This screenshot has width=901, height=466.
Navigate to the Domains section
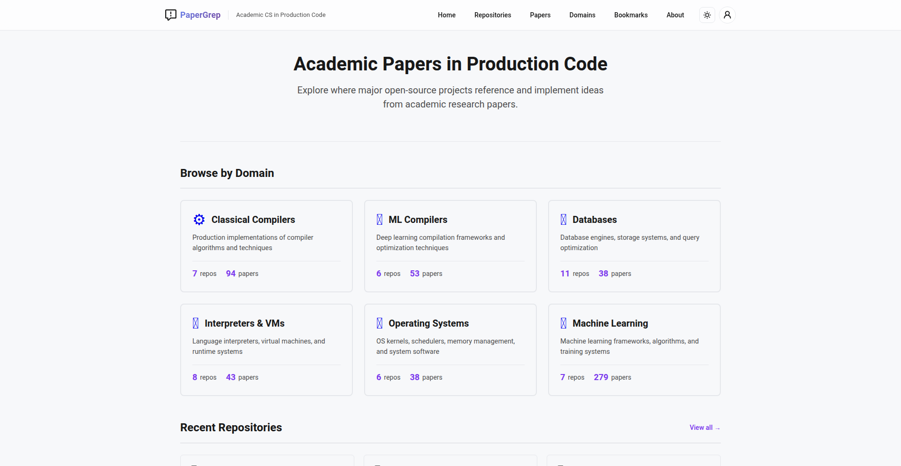[x=582, y=15]
